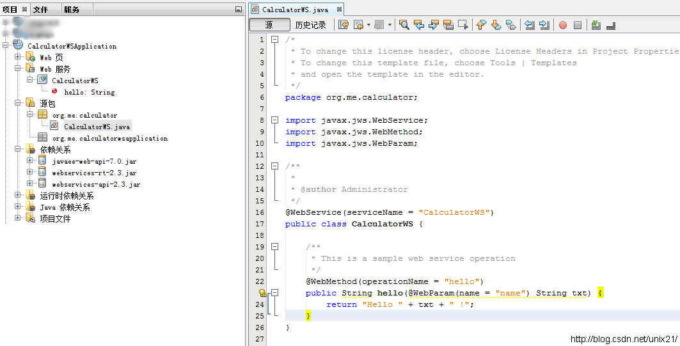Screen dimensions: 680x346
Task: Click the lightbulb hint icon on line 23
Action: point(262,293)
